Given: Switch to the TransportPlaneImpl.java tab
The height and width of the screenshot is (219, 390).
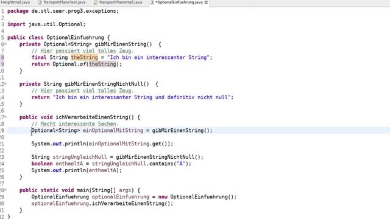Looking at the screenshot, I should (x=121, y=2).
